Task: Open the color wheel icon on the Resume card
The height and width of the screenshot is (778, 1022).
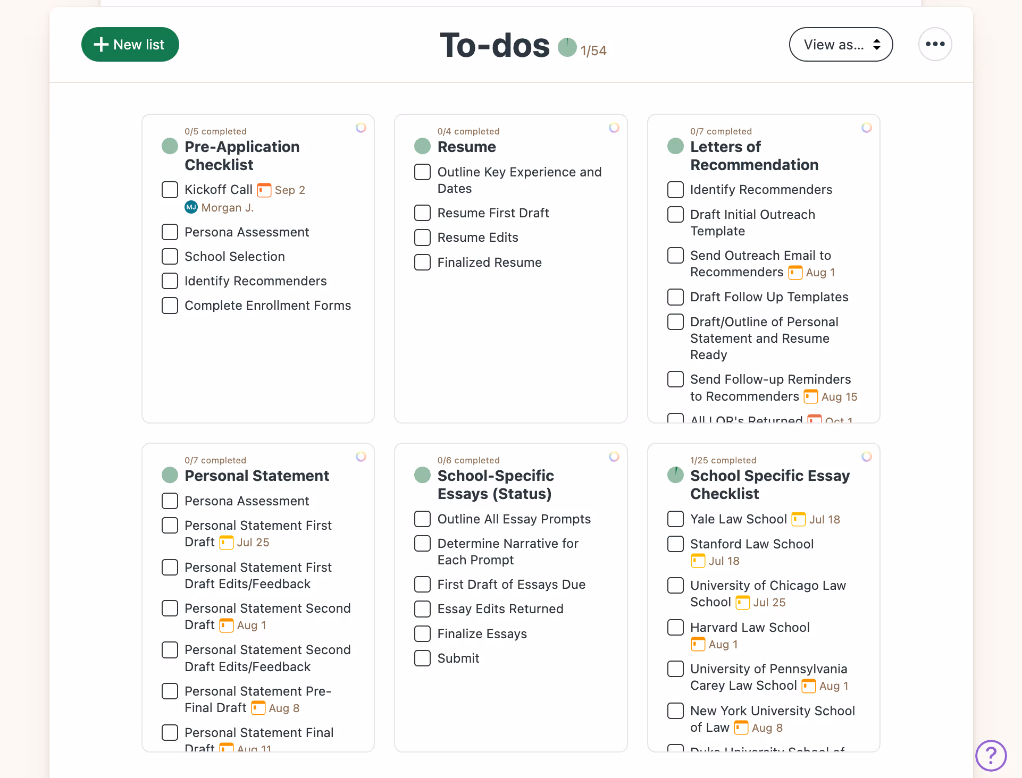Action: (614, 128)
